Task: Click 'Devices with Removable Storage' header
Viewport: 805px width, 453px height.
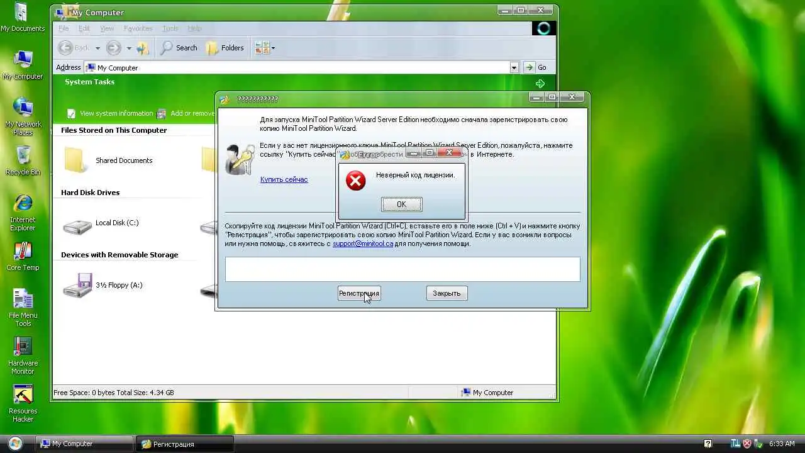Action: tap(119, 255)
